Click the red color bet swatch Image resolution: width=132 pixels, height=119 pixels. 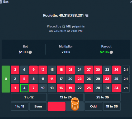[56, 106]
